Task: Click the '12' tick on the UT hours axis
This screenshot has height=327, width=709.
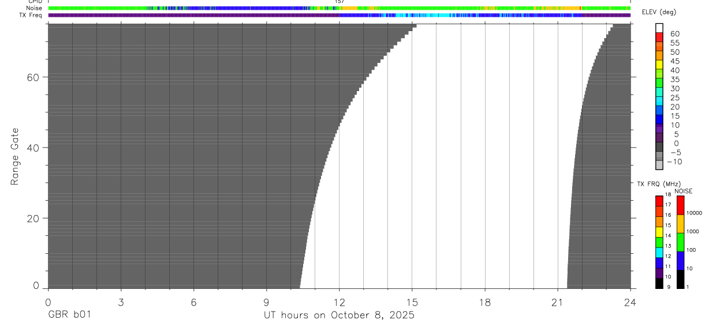Action: [x=339, y=302]
